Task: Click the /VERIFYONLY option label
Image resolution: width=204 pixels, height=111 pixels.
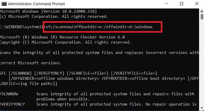Action: (x=13, y=104)
